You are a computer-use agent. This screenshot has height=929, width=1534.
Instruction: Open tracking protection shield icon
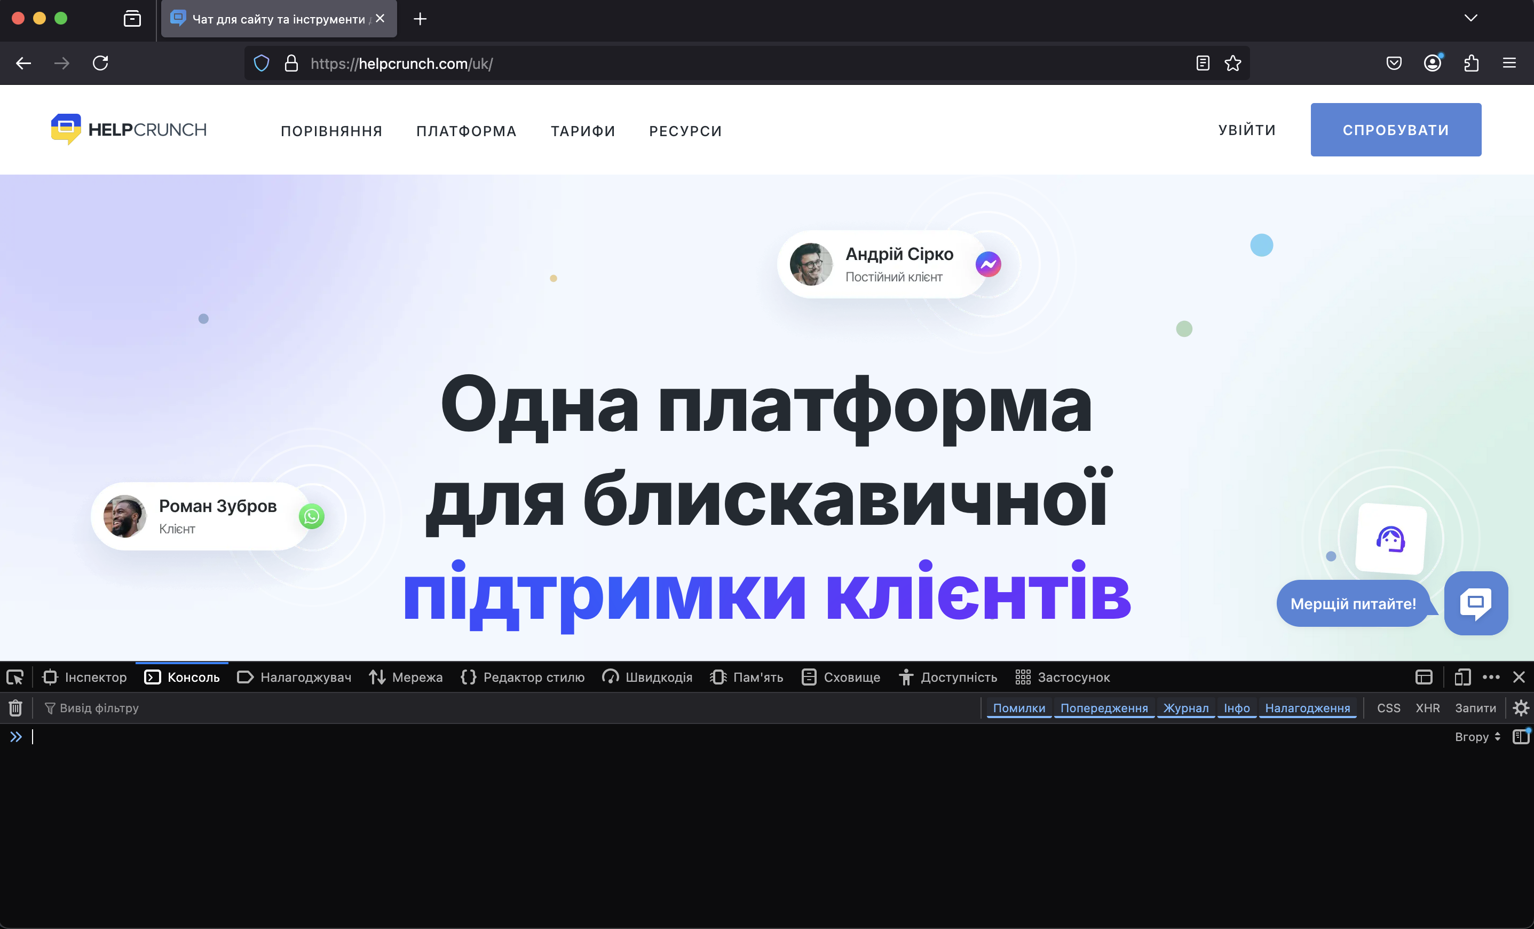[262, 63]
